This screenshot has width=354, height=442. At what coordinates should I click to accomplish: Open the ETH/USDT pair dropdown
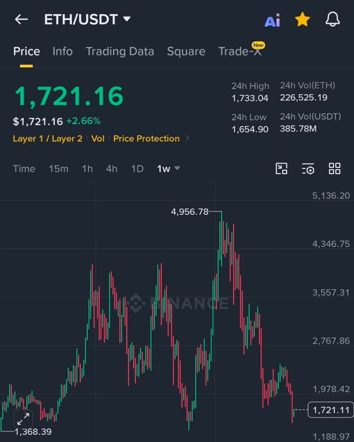(87, 19)
